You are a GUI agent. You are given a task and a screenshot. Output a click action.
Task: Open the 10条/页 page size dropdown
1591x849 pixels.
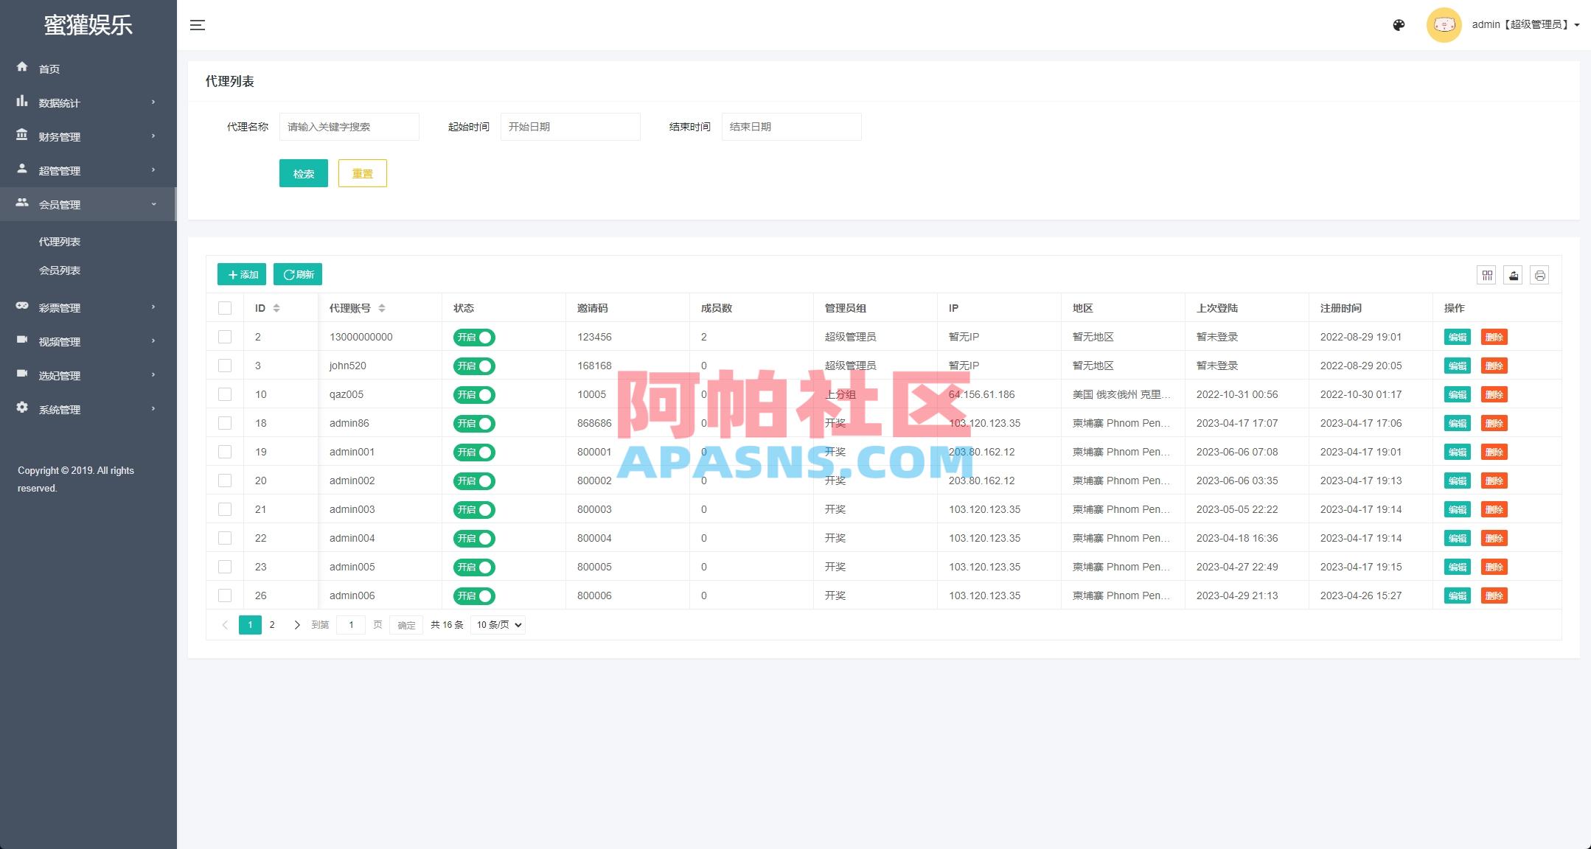click(498, 624)
